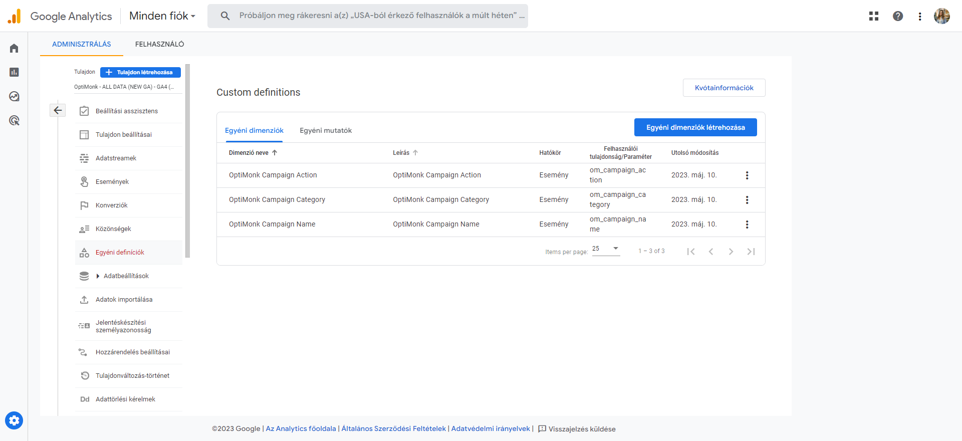Click the om_campaign_action parameter cell
962x441 pixels.
pos(618,175)
